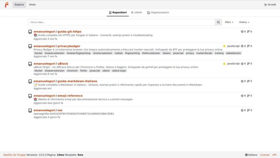Click the fork icon on the me repository row

(249, 110)
